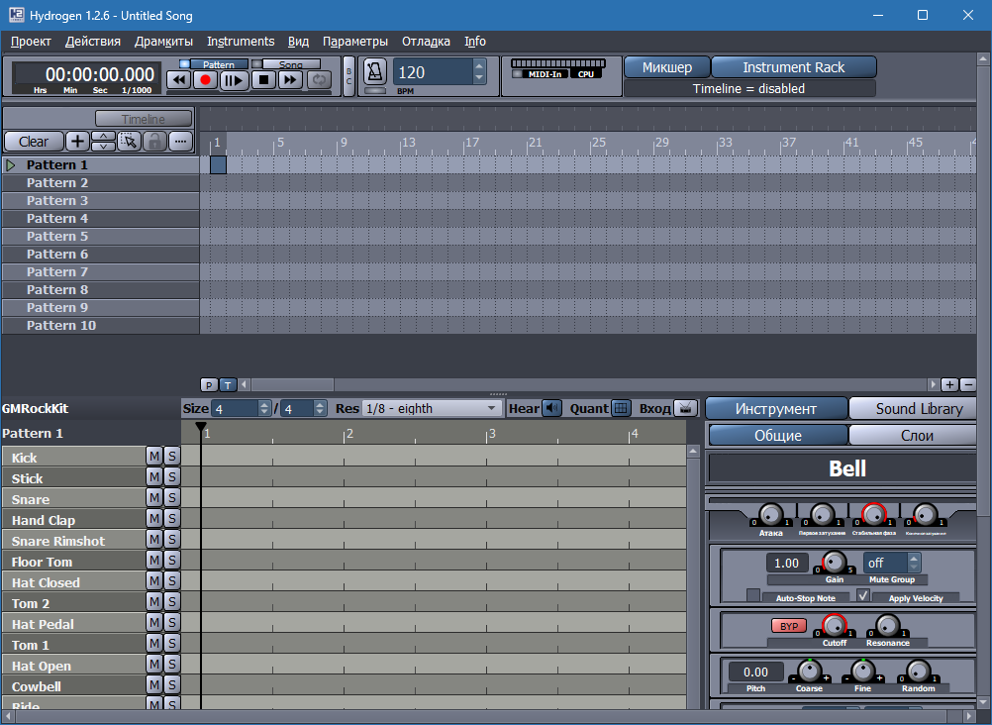
Task: Click the red Record button
Action: 205,80
